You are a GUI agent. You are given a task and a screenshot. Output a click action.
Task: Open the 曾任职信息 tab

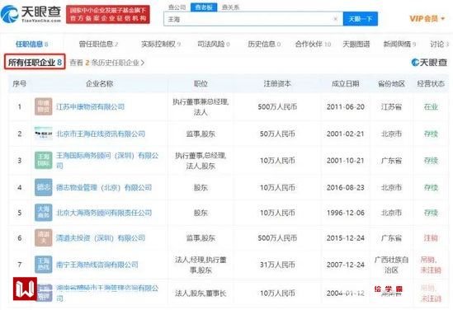coord(98,45)
